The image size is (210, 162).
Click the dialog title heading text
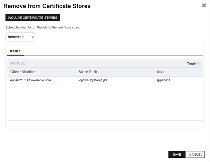pyautogui.click(x=47, y=6)
